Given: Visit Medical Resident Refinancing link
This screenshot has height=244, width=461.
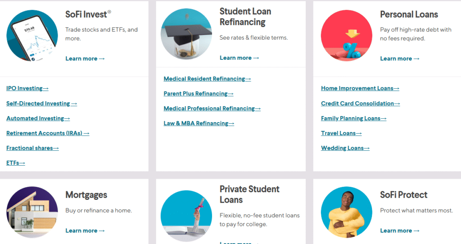Looking at the screenshot, I should coord(207,79).
